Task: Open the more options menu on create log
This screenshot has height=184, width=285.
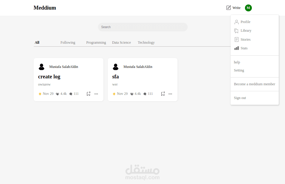Action: tap(96, 94)
